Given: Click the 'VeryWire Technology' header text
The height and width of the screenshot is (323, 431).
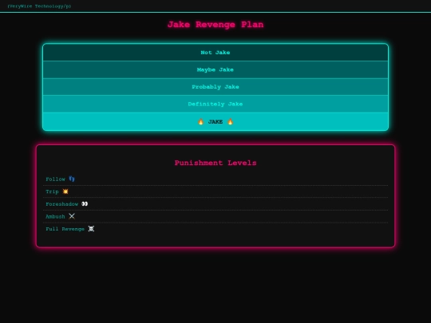Looking at the screenshot, I should (39, 6).
